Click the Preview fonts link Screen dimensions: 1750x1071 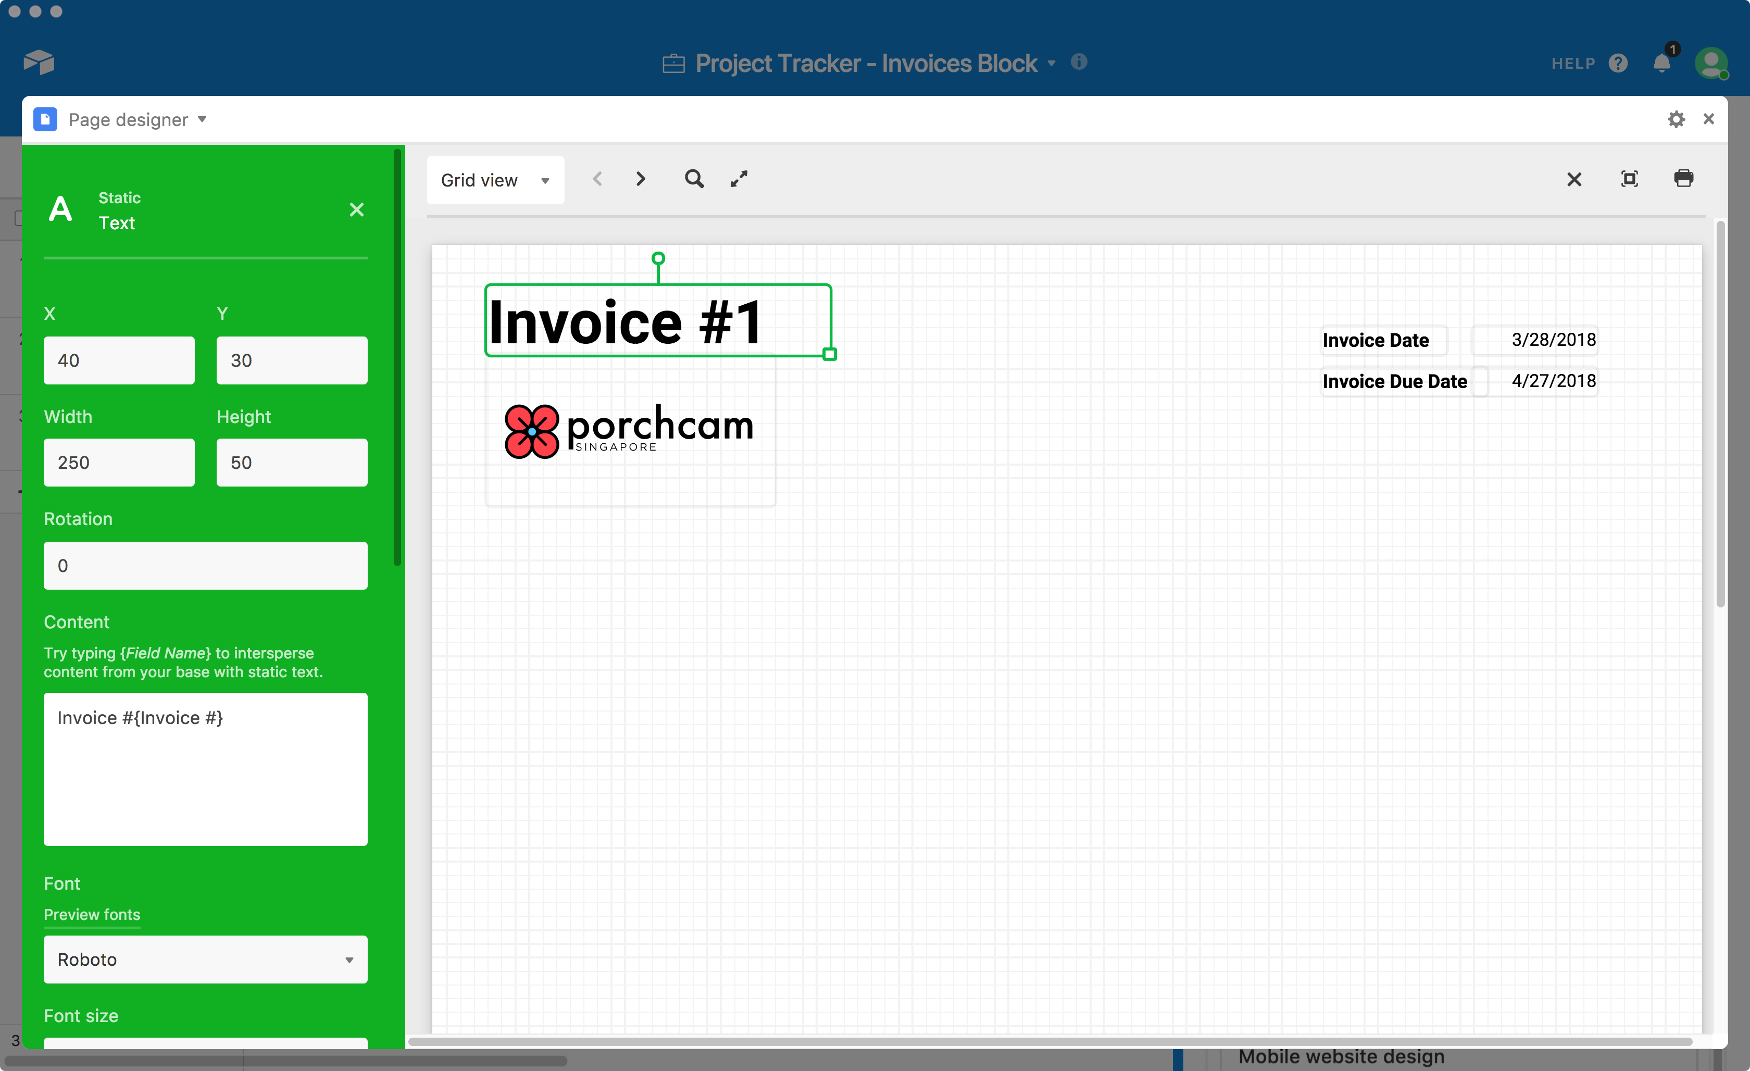pyautogui.click(x=92, y=915)
